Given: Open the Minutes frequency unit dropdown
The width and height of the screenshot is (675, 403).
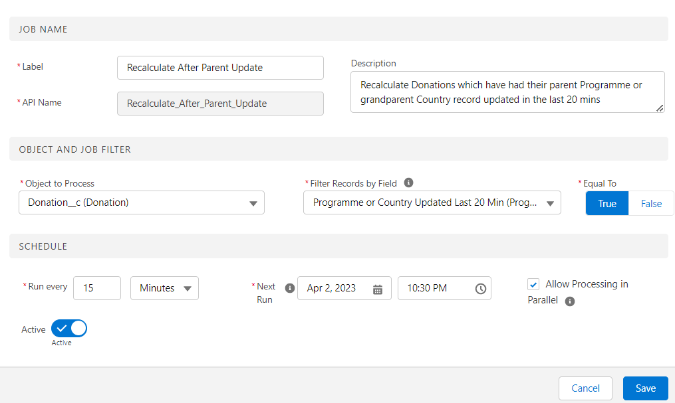Looking at the screenshot, I should (164, 288).
